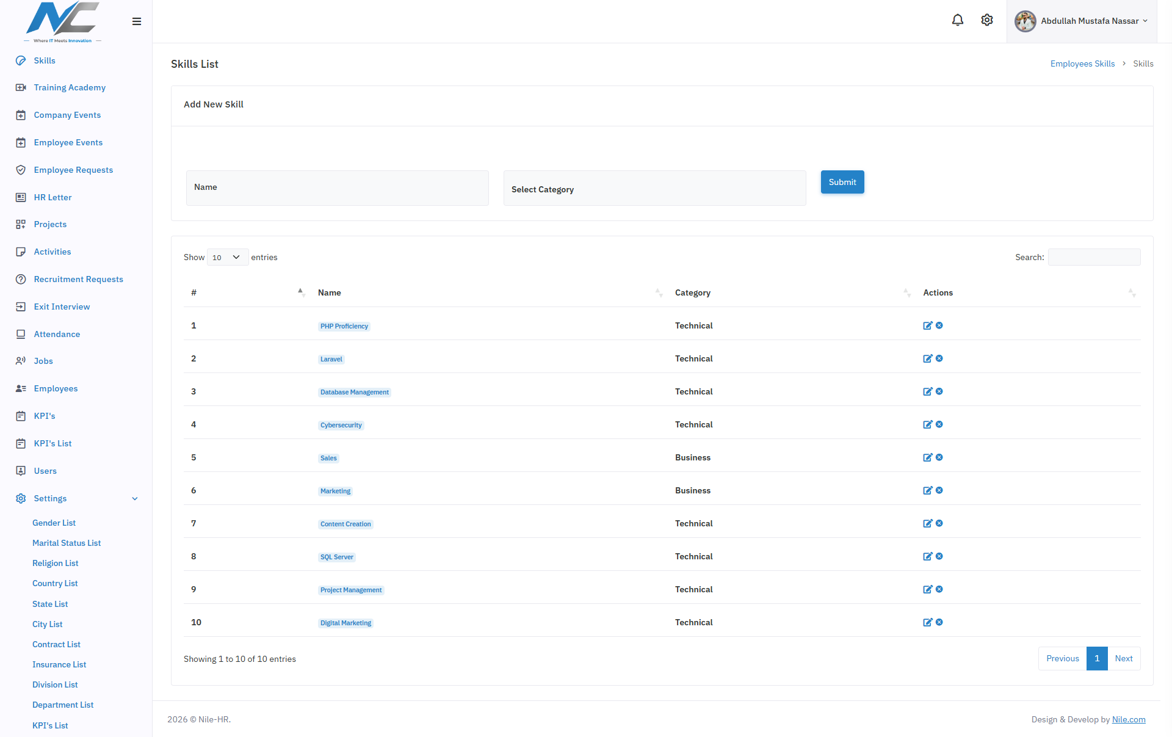Open the Recruitment Requests menu item

point(78,279)
